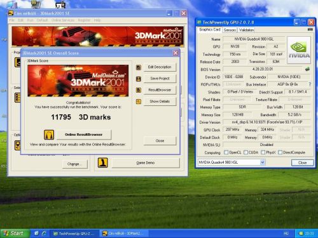
Task: Click the Show Details button
Action: point(160,102)
